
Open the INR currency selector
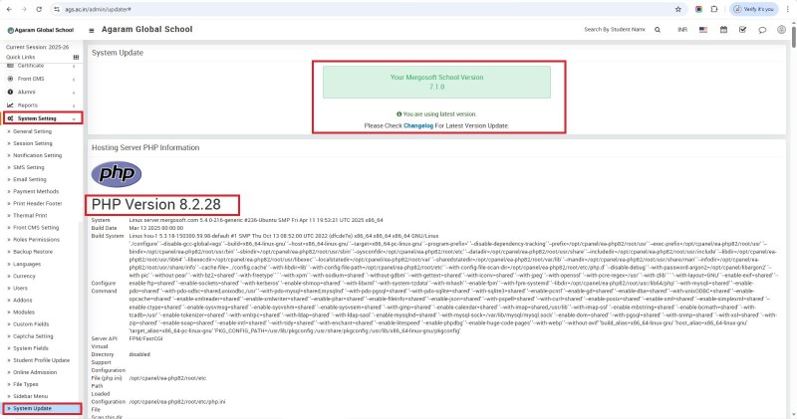[x=682, y=30]
